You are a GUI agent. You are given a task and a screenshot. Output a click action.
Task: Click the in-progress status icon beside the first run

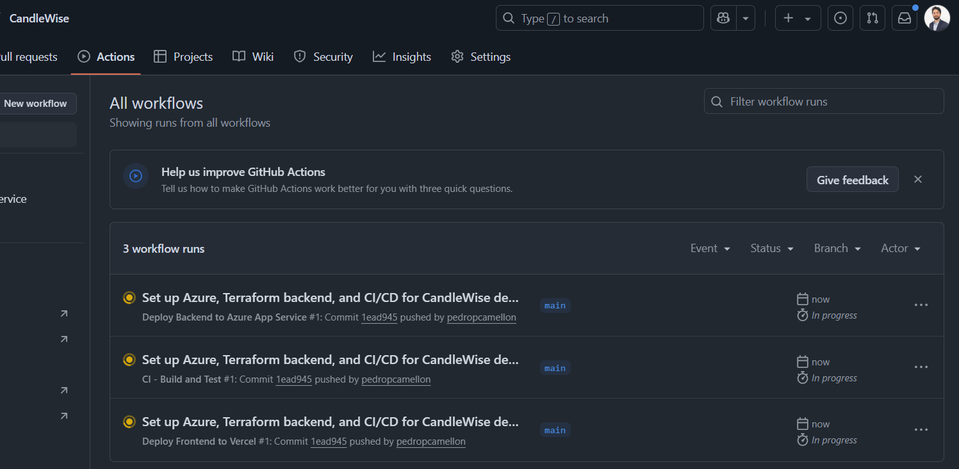click(x=129, y=298)
